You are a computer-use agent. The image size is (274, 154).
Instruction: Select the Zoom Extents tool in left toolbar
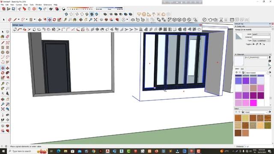coord(3,109)
